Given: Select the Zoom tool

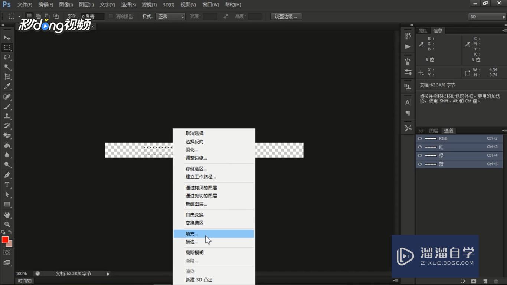Looking at the screenshot, I should pos(7,224).
